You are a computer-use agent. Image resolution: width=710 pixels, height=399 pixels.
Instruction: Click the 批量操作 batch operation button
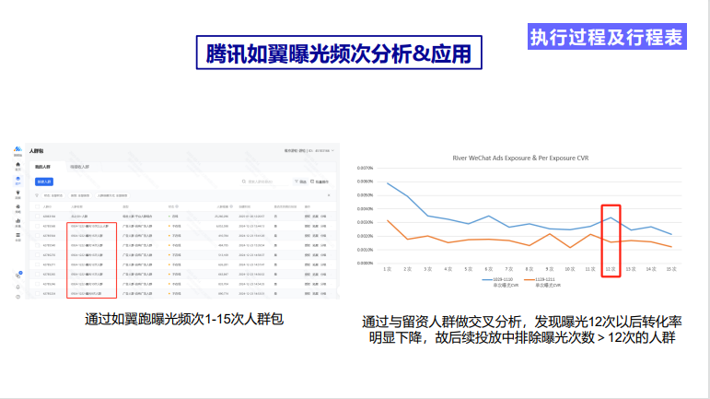click(x=319, y=182)
